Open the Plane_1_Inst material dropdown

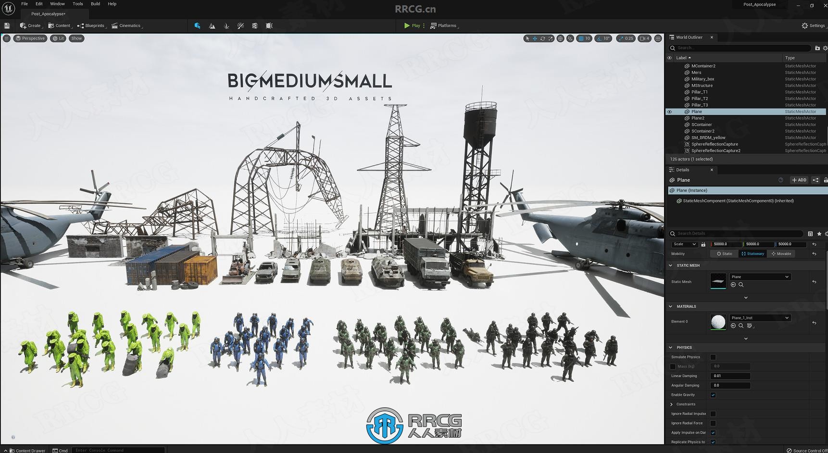[760, 318]
